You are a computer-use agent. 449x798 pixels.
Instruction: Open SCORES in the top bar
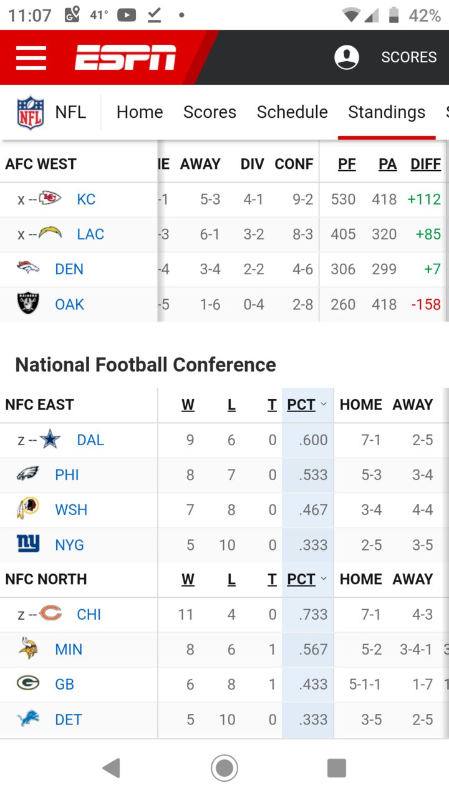click(409, 57)
